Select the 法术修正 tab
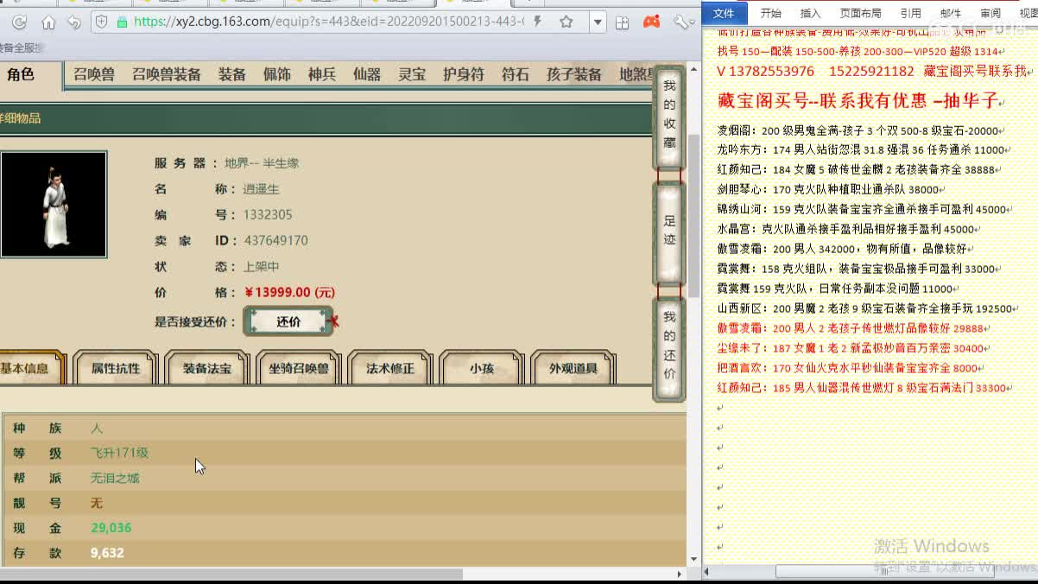This screenshot has width=1038, height=584. (390, 368)
